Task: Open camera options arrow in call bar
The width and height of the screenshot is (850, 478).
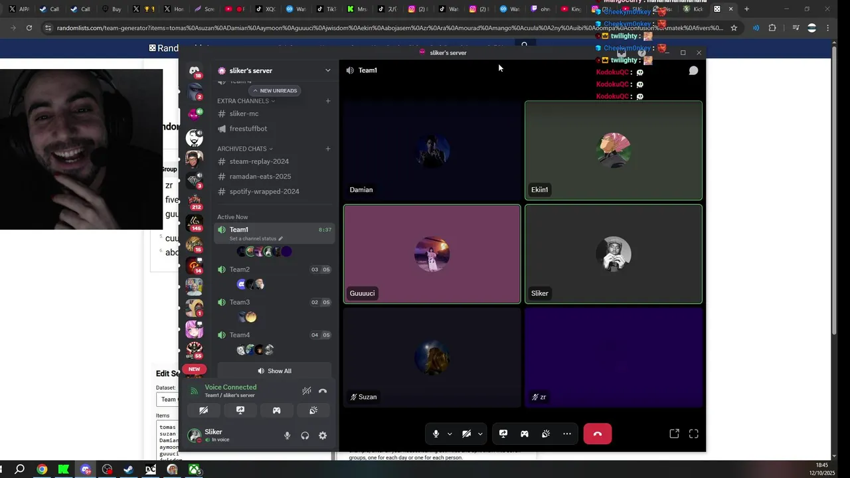Action: (x=480, y=434)
